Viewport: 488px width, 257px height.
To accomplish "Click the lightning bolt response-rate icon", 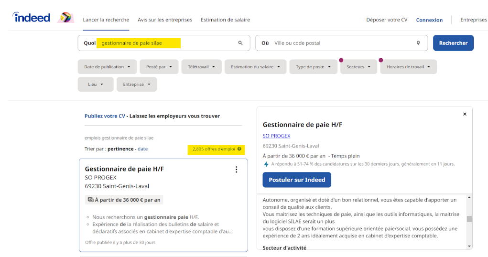I will pyautogui.click(x=266, y=164).
